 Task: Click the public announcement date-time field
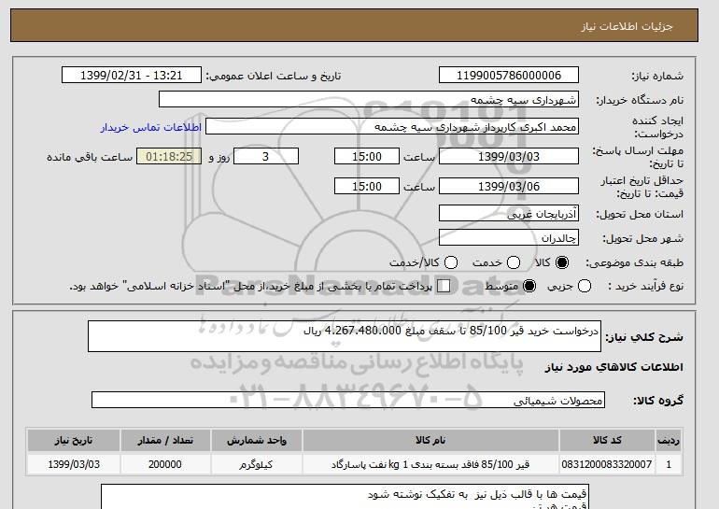132,76
